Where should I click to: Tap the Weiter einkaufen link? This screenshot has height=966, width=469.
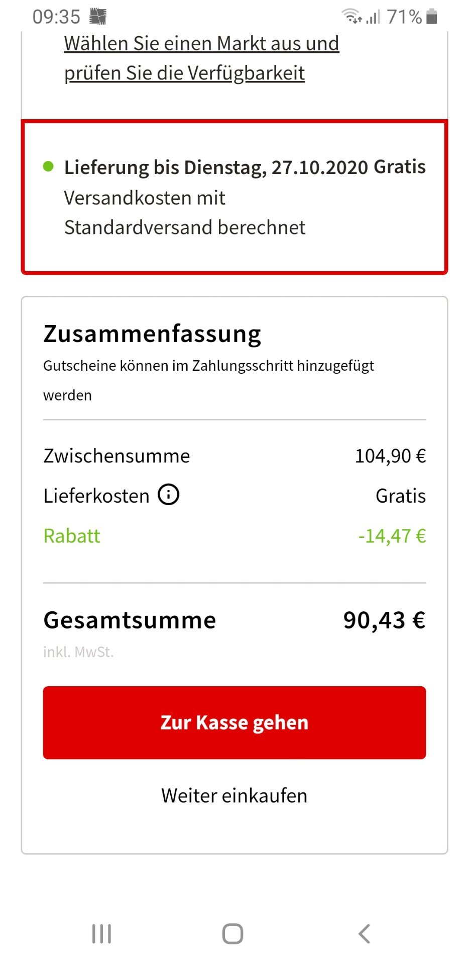coord(234,795)
